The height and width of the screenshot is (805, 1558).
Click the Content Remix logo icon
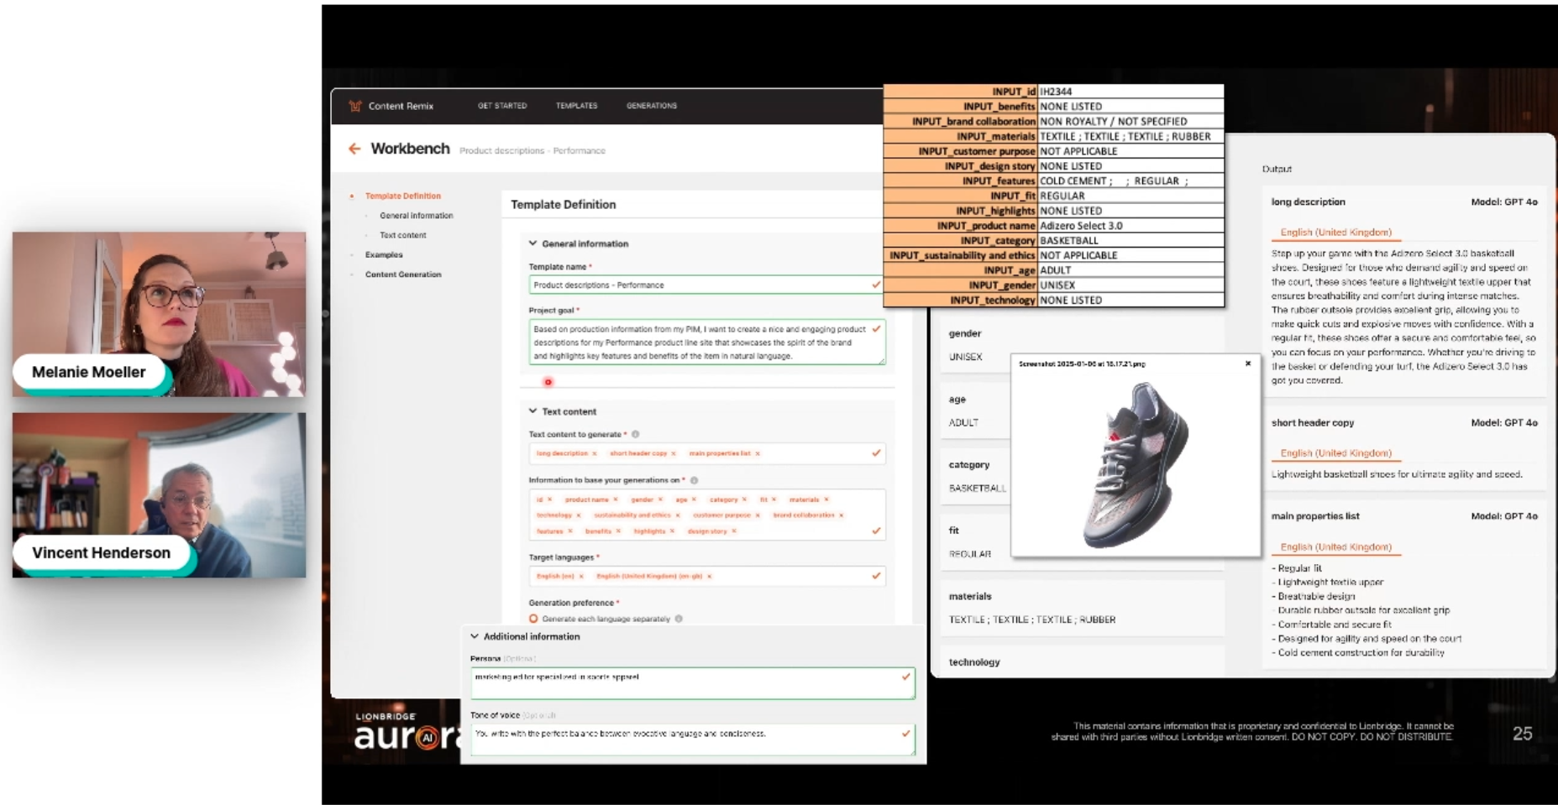(x=355, y=106)
